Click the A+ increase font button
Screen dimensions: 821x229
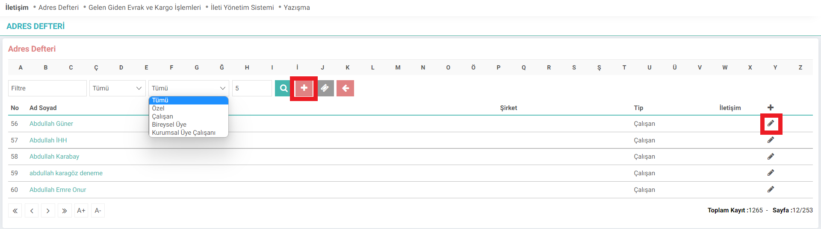tap(81, 211)
